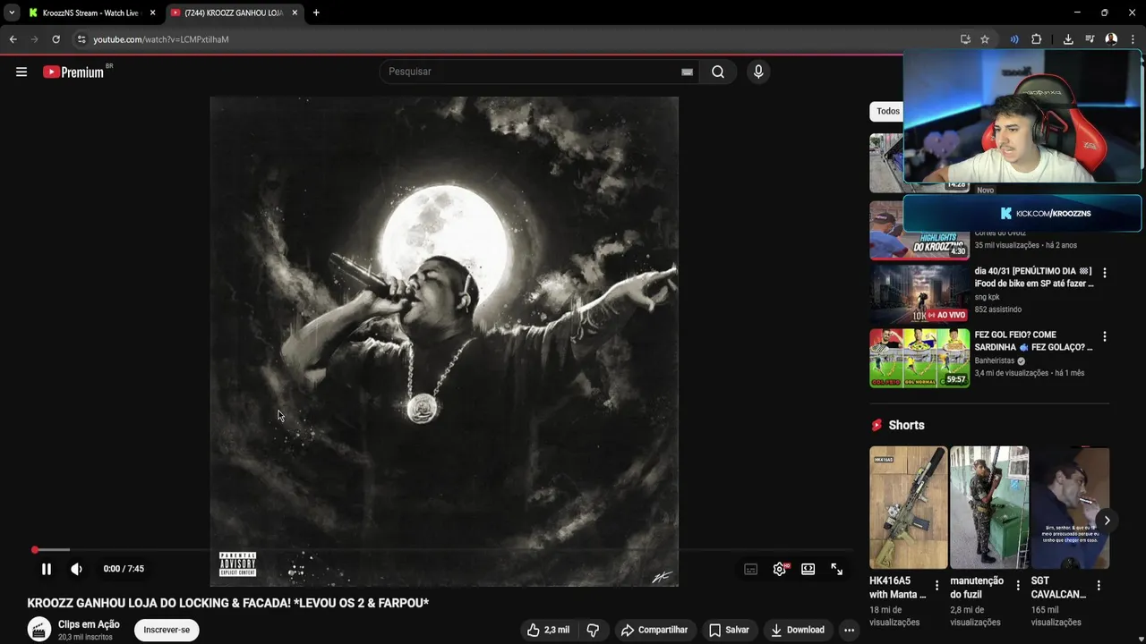This screenshot has width=1146, height=644.
Task: Click FEZ GOL FEIO video title
Action: coord(1034,341)
